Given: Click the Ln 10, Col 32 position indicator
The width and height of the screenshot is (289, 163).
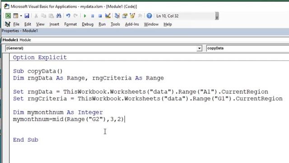Looking at the screenshot, I should (168, 16).
